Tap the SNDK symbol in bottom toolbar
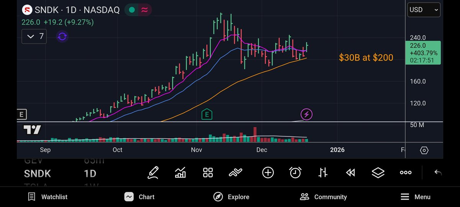 [x=37, y=174]
